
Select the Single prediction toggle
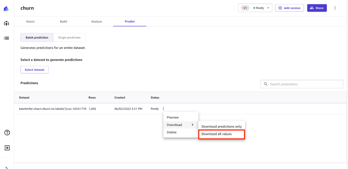[x=69, y=37]
